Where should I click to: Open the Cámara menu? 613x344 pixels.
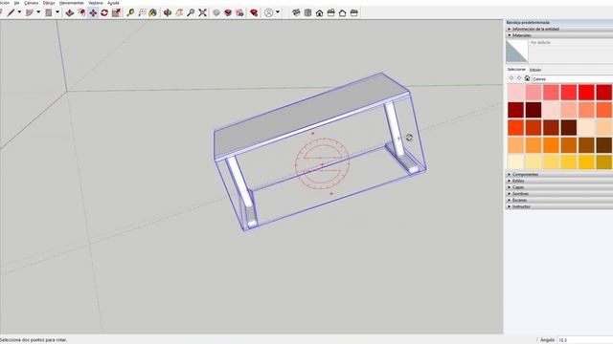click(32, 3)
